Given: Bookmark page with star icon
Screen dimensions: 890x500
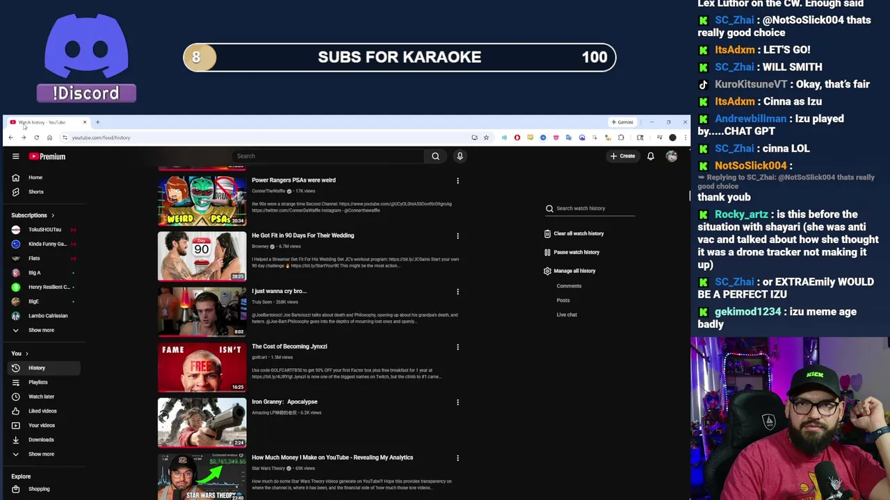Looking at the screenshot, I should point(486,137).
